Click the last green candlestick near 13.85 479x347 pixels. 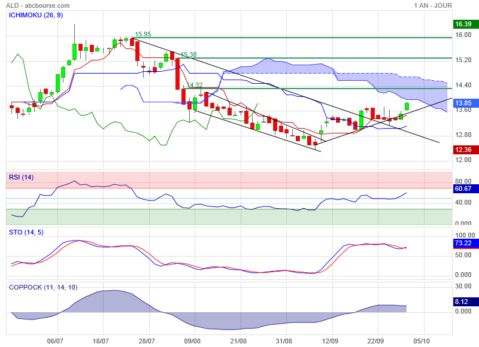(407, 106)
